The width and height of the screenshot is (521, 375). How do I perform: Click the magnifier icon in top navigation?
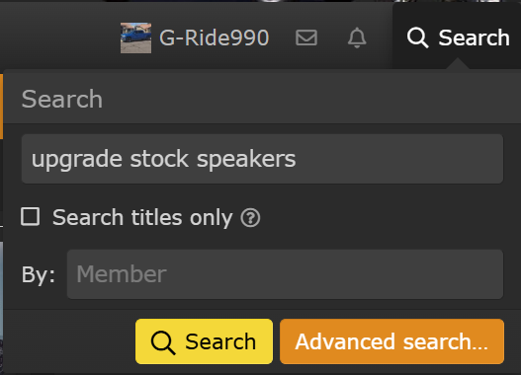[417, 37]
